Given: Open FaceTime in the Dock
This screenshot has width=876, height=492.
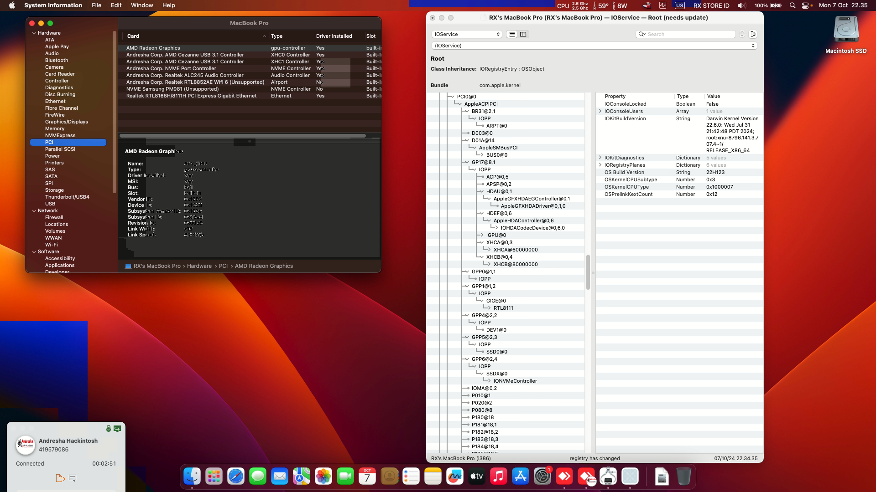Looking at the screenshot, I should coord(345,477).
